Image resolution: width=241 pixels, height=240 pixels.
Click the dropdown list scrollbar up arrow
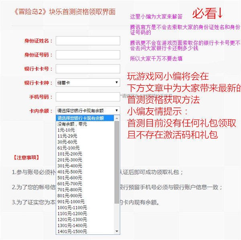pyautogui.click(x=117, y=118)
